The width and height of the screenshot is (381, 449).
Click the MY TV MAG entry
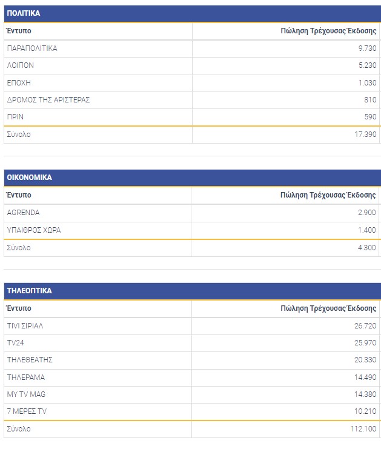(x=26, y=394)
